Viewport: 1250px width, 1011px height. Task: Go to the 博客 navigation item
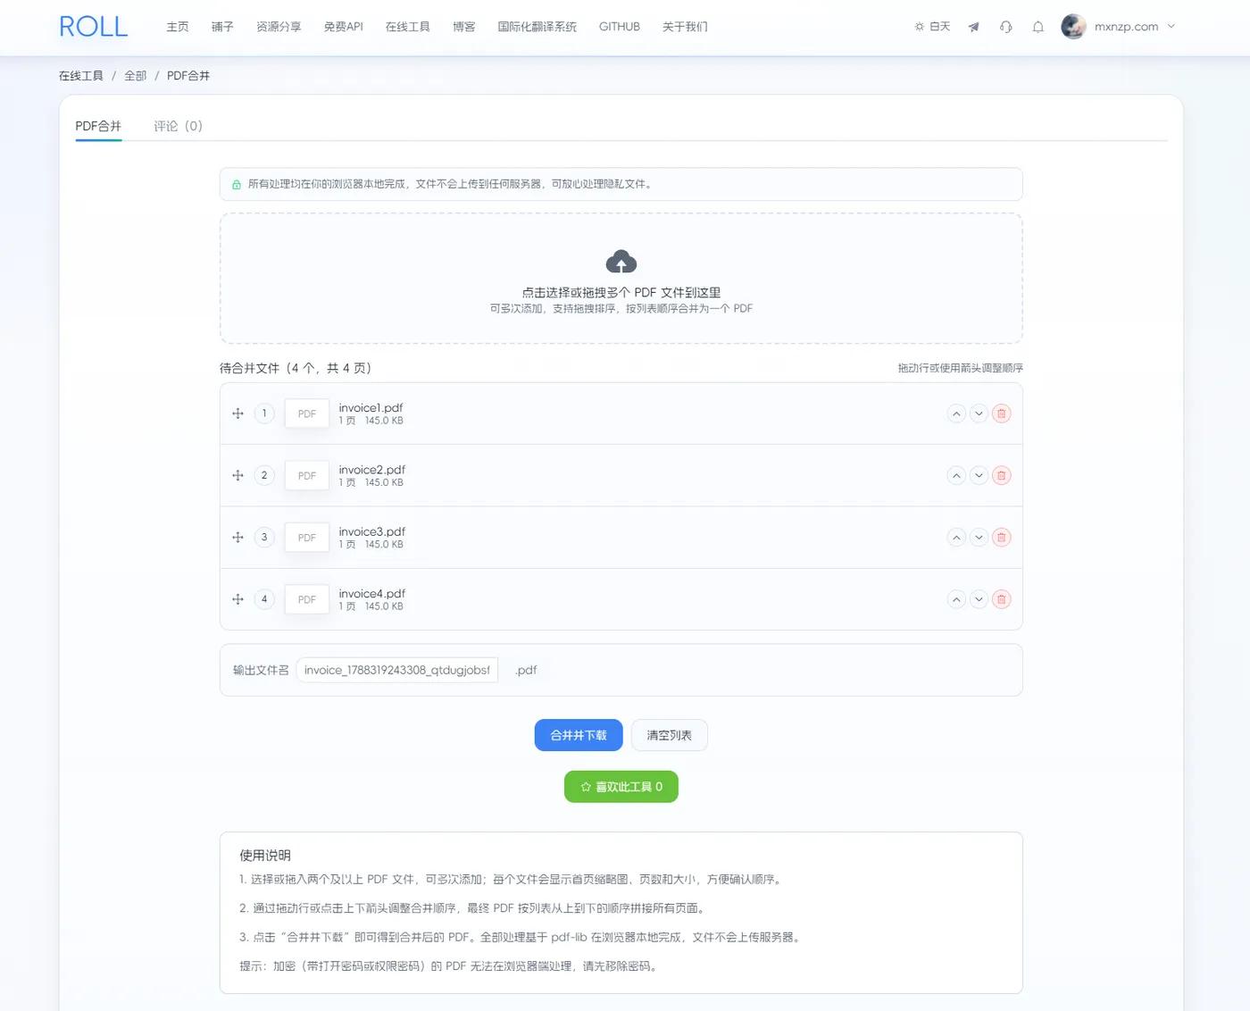click(464, 27)
